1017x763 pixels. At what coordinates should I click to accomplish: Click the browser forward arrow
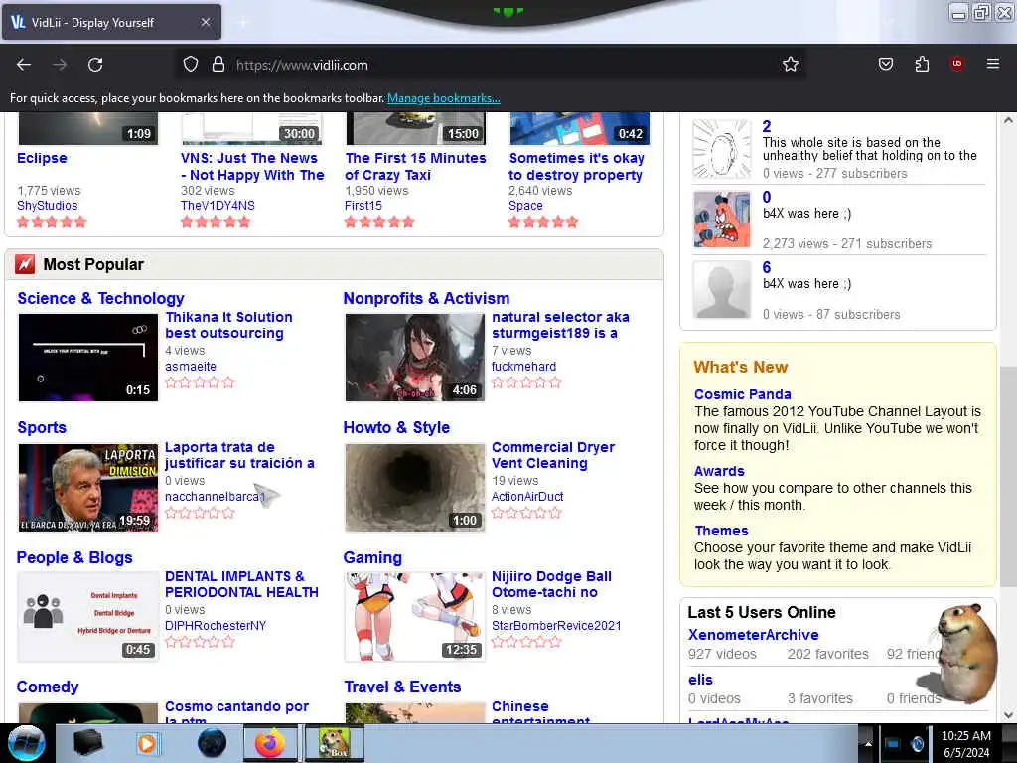click(60, 65)
